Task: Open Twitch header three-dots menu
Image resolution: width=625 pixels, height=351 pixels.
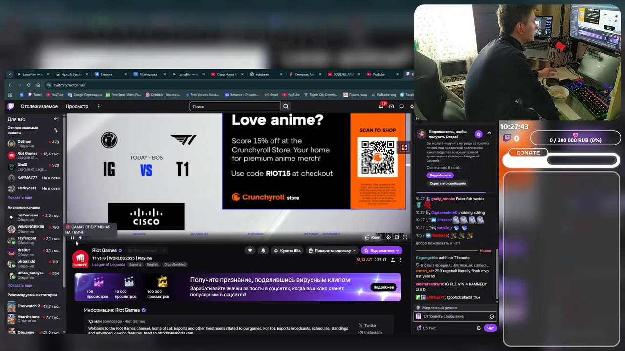Action: 99,106
